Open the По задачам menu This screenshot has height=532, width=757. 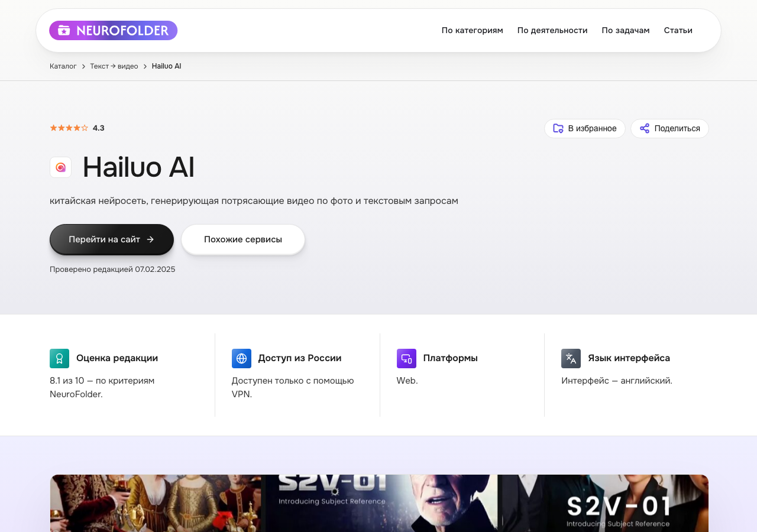tap(626, 30)
